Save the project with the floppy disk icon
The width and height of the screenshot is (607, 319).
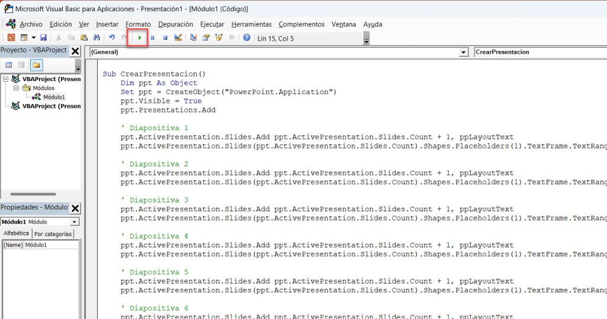pos(43,38)
